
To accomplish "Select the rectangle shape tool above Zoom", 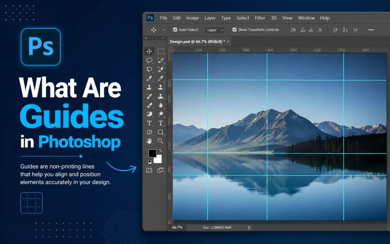I will click(161, 132).
